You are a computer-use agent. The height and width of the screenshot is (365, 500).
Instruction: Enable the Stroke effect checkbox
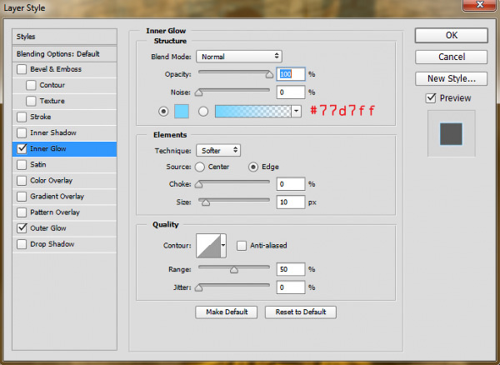point(22,117)
